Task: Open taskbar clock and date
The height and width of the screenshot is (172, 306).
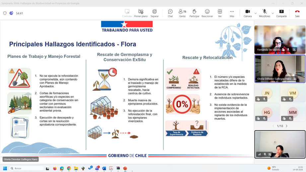Action: [298, 168]
